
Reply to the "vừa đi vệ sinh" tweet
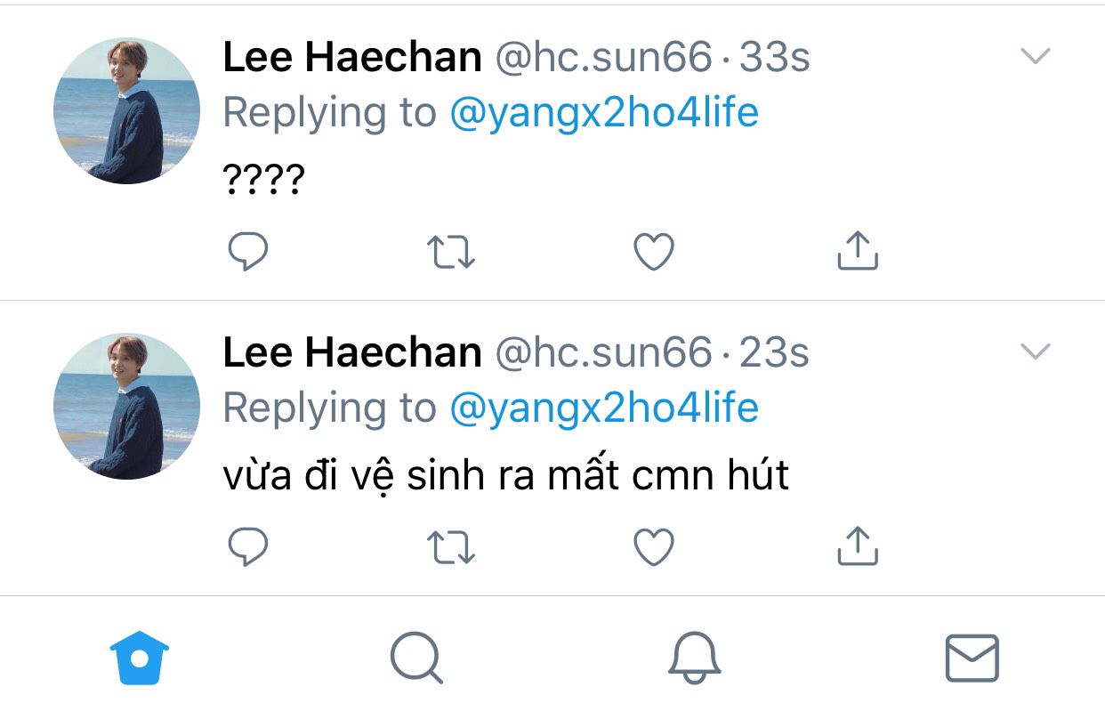(247, 547)
